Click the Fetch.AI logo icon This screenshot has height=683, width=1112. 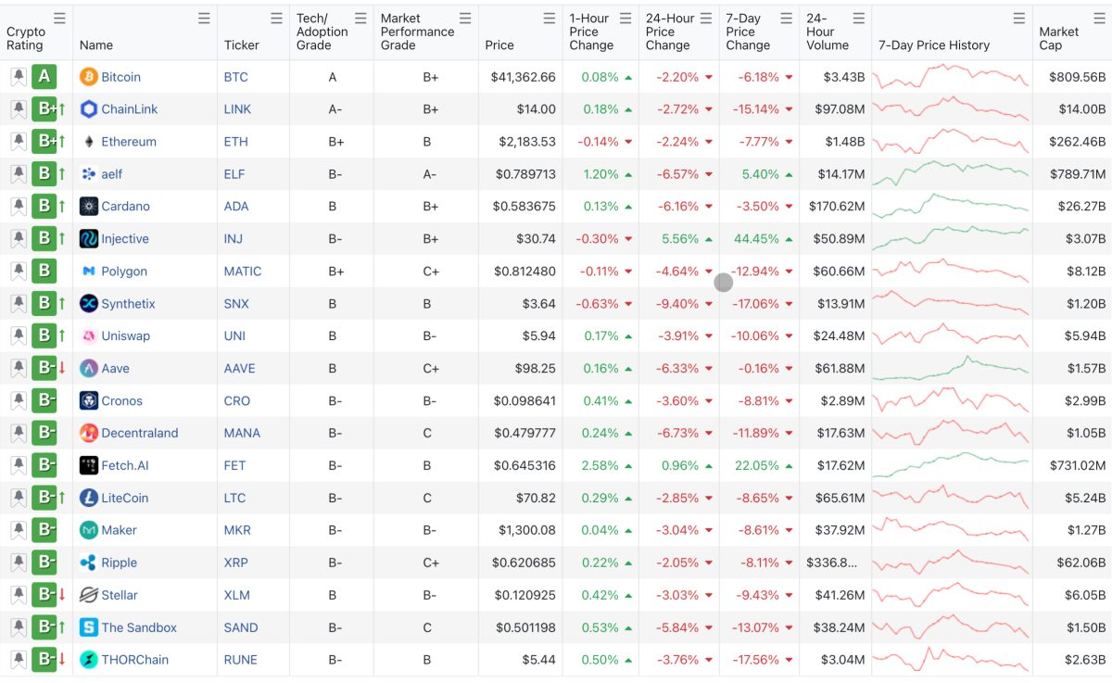[89, 465]
